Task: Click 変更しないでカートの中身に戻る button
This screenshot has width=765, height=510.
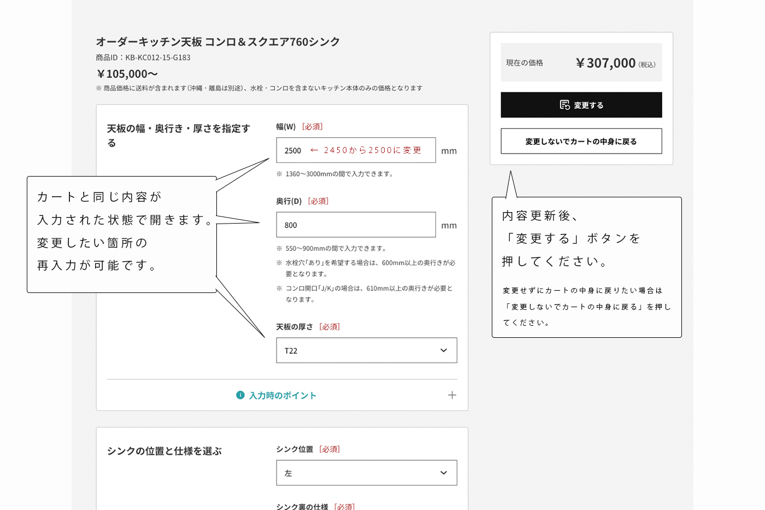Action: [x=581, y=141]
